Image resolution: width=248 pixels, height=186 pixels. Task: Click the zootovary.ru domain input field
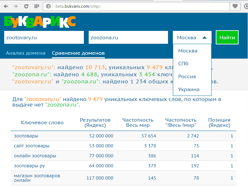tap(44, 37)
